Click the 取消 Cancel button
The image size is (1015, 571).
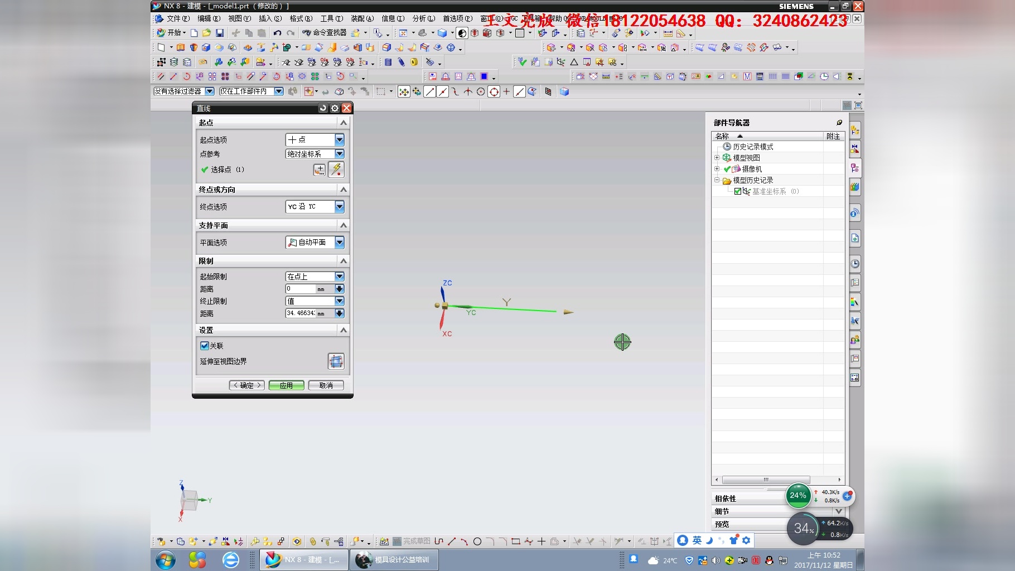point(326,385)
